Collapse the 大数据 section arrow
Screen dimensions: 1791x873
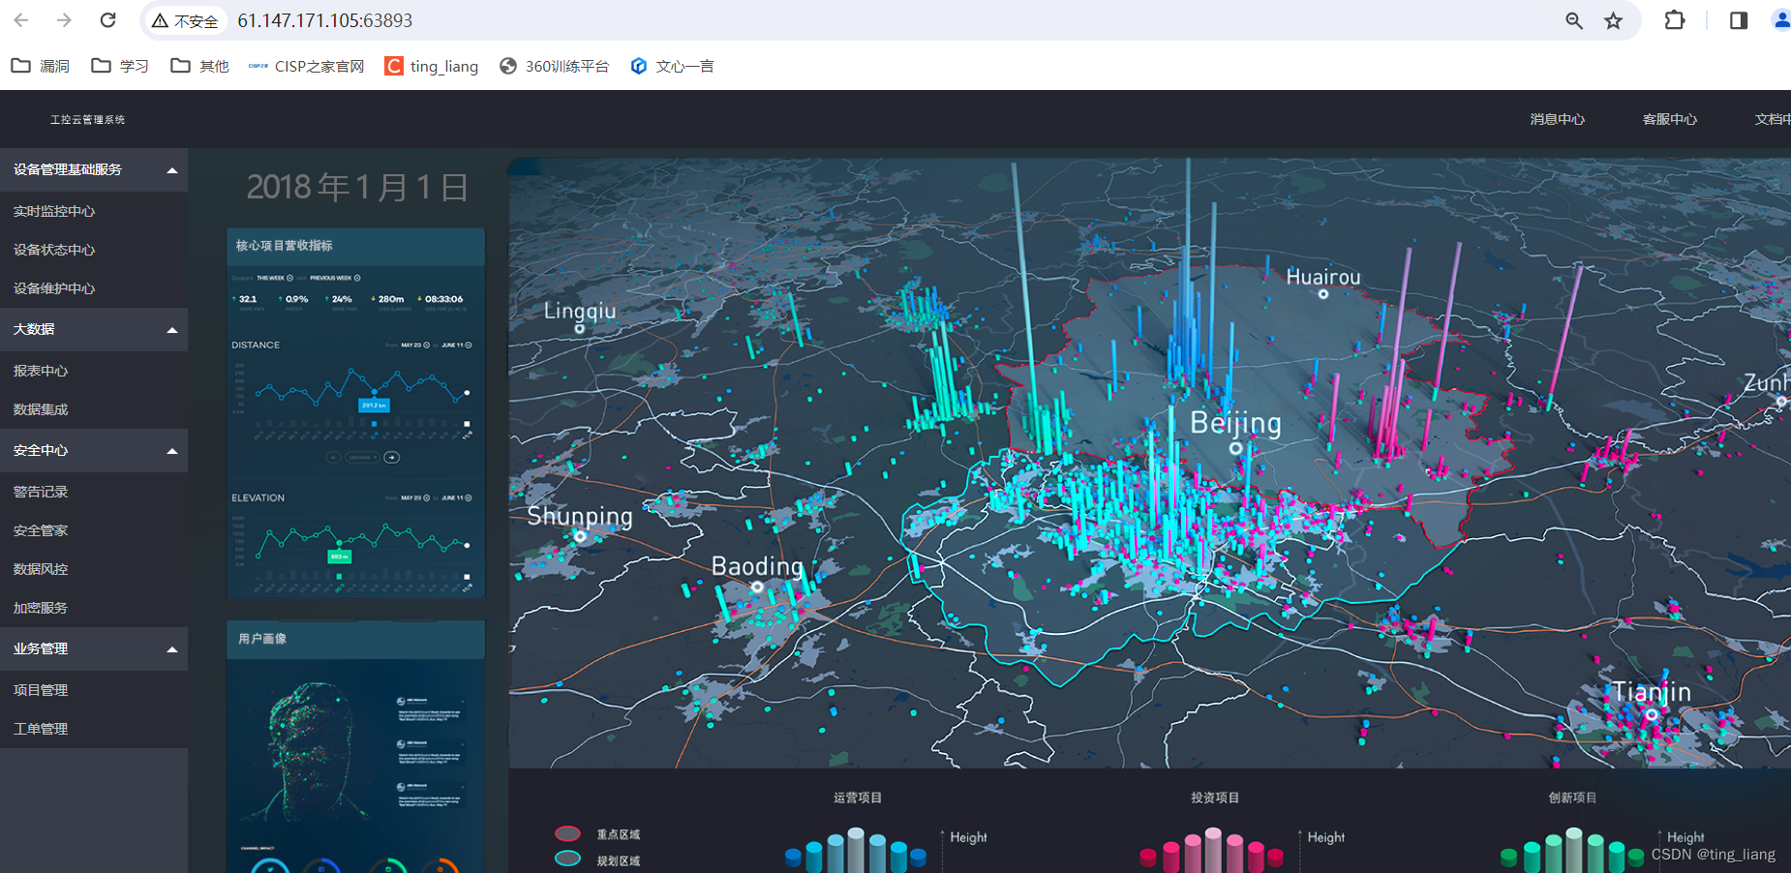pyautogui.click(x=172, y=330)
